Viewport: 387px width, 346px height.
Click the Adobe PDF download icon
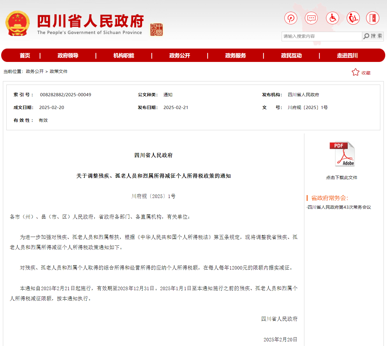[x=342, y=154]
